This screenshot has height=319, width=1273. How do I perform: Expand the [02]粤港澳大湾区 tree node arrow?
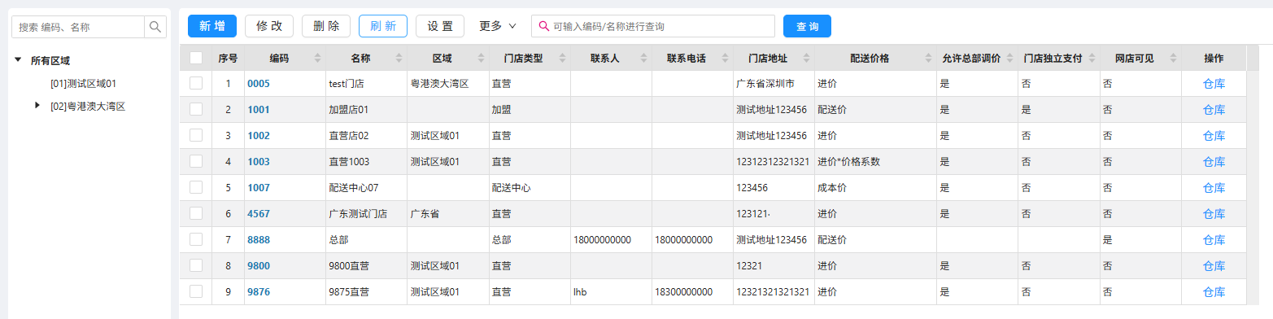pyautogui.click(x=37, y=106)
